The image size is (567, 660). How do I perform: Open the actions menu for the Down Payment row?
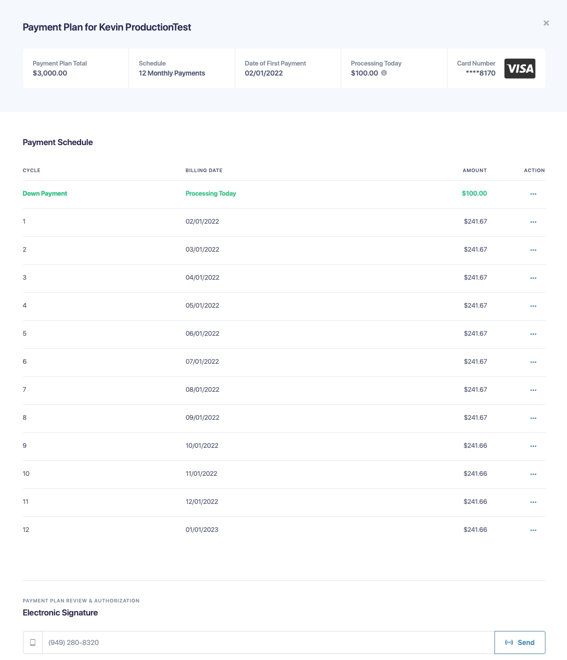click(x=533, y=194)
